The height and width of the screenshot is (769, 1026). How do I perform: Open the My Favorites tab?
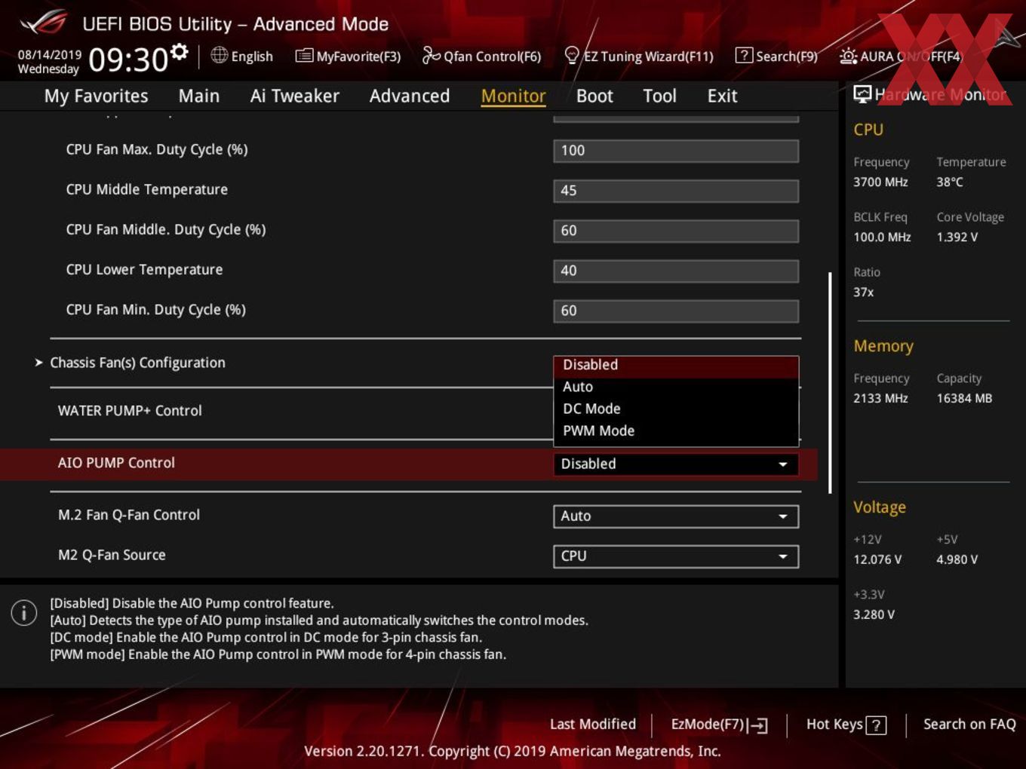pos(96,96)
